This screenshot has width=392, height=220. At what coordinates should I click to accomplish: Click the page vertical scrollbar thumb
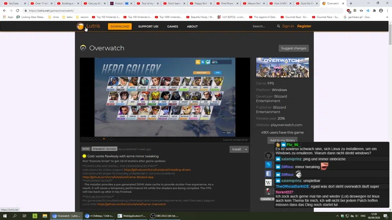coord(390,35)
